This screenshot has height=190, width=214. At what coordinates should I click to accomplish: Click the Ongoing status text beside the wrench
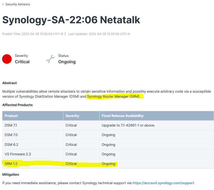(67, 62)
